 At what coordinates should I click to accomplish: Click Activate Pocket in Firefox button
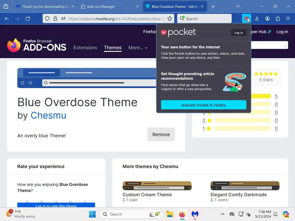click(x=204, y=105)
